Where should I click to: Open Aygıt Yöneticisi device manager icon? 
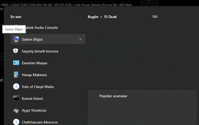(x=16, y=111)
